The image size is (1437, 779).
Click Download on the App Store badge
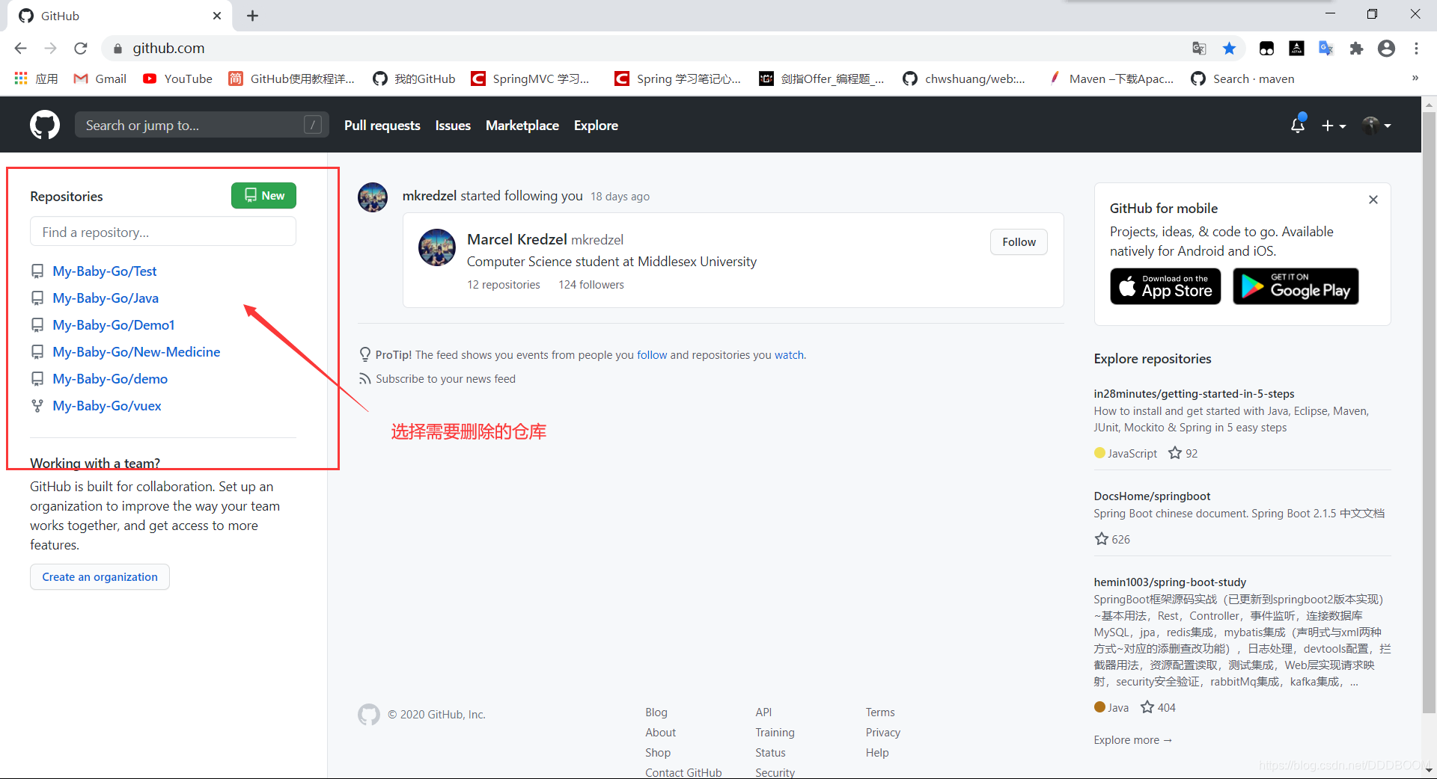[x=1165, y=286]
